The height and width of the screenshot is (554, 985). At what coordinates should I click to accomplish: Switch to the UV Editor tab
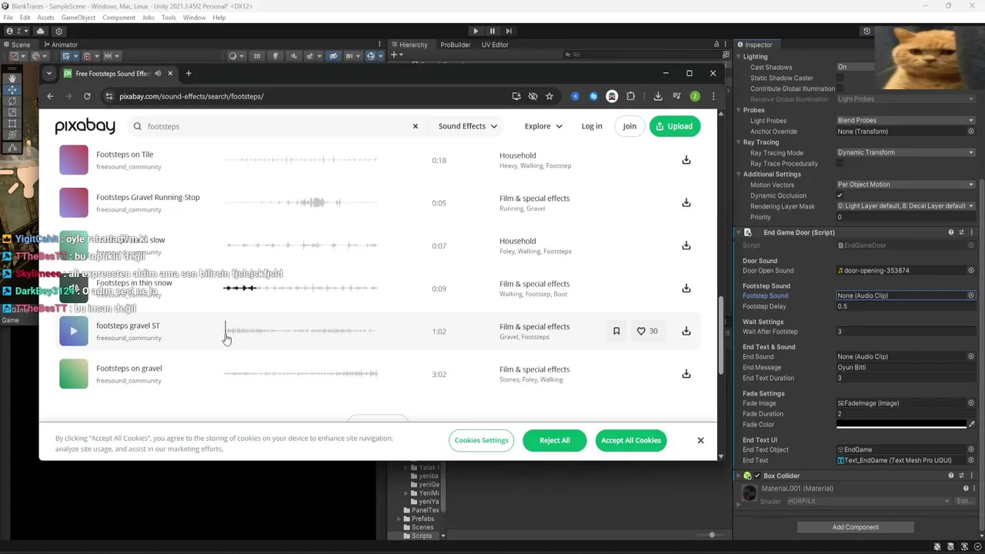point(495,45)
